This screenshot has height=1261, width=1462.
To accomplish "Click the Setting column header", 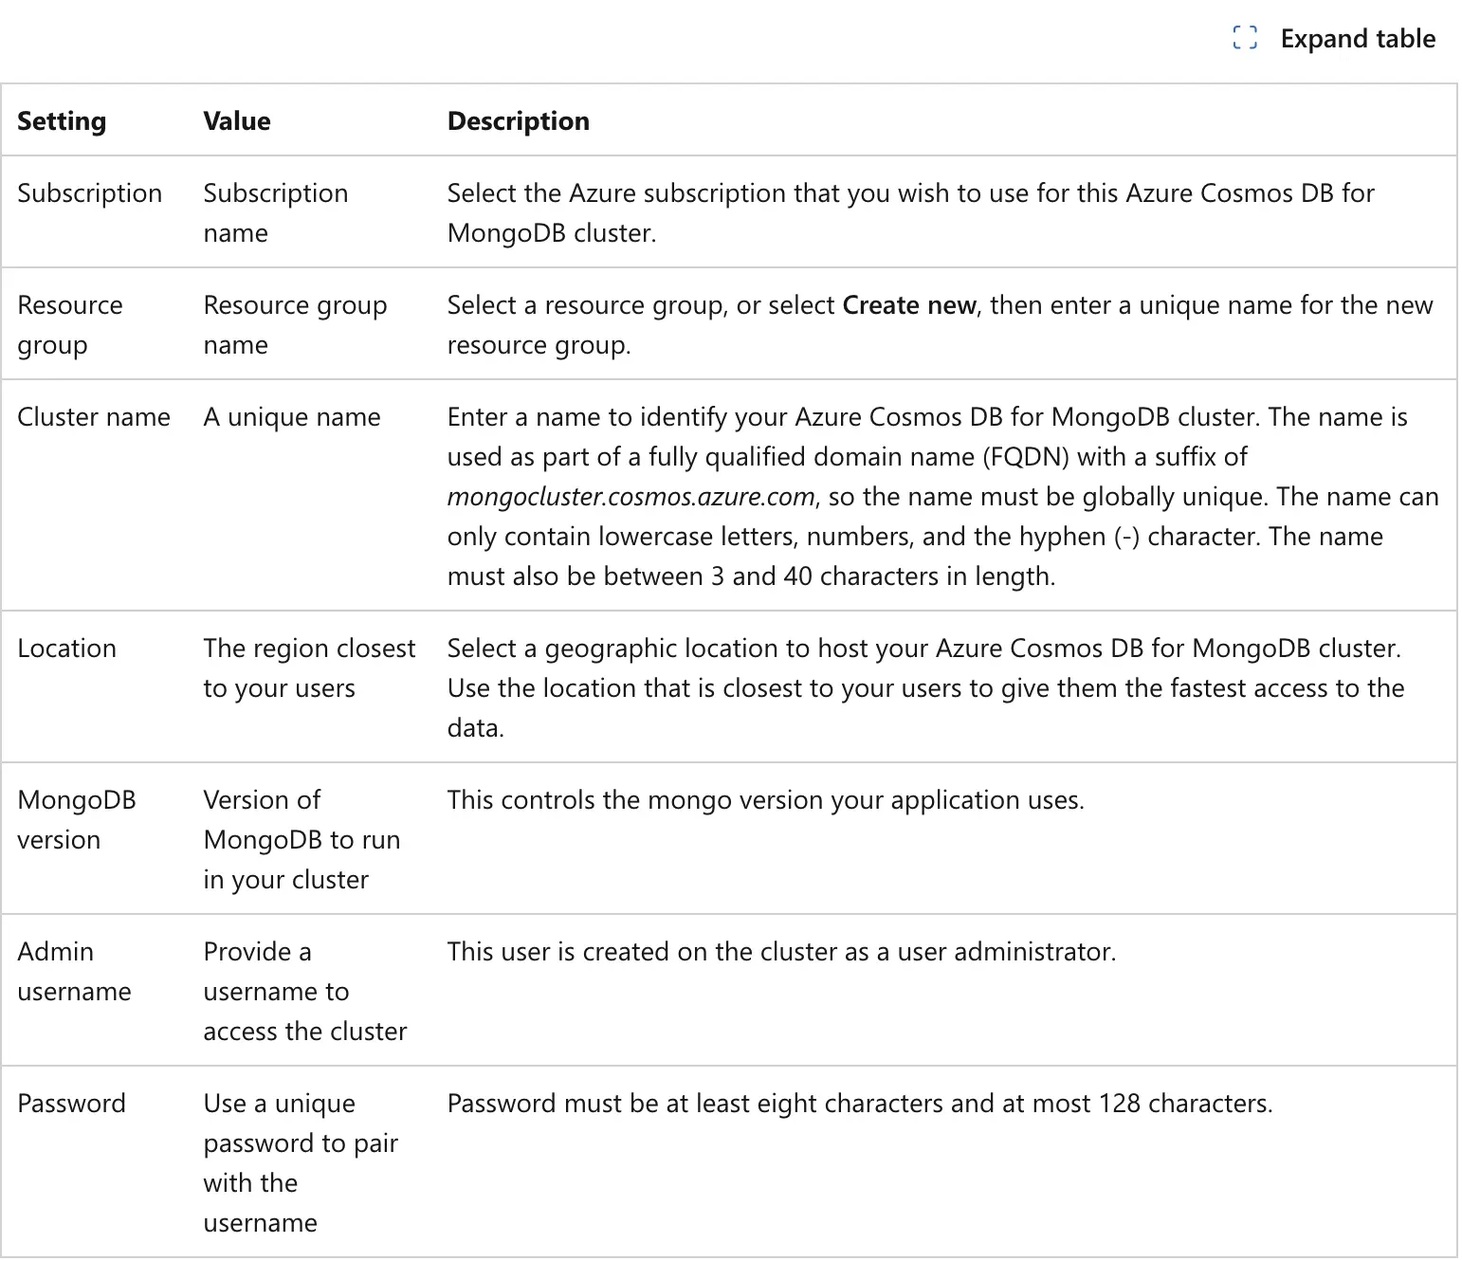I will tap(62, 121).
